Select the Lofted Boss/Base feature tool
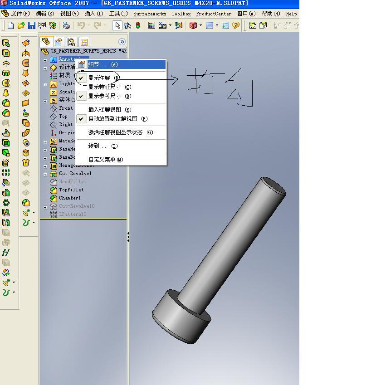This screenshot has height=385, width=381. click(6, 93)
